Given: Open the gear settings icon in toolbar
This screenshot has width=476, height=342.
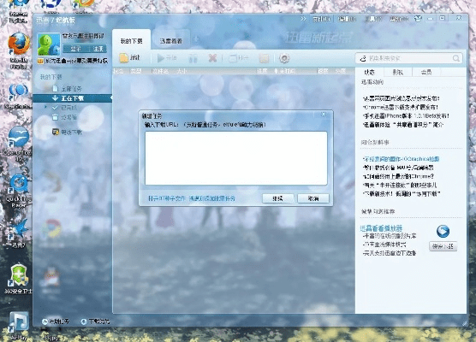Looking at the screenshot, I should point(284,58).
